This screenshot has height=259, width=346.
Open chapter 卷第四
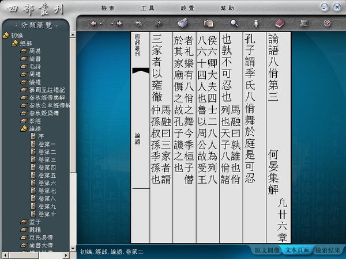click(x=47, y=167)
